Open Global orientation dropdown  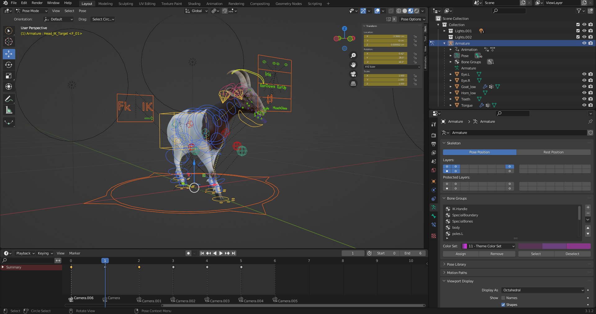pyautogui.click(x=196, y=11)
